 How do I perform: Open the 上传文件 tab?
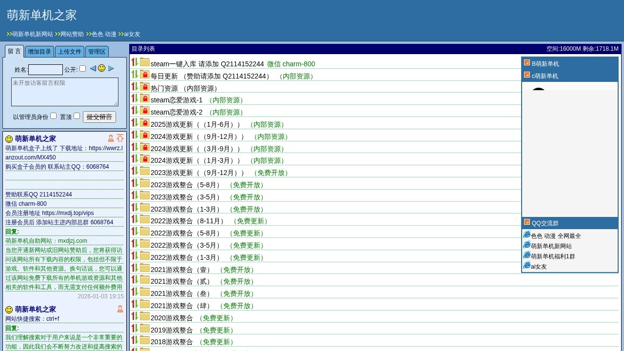[70, 52]
